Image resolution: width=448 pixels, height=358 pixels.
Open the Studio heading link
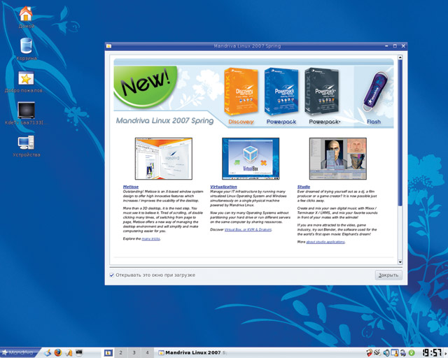tap(303, 187)
